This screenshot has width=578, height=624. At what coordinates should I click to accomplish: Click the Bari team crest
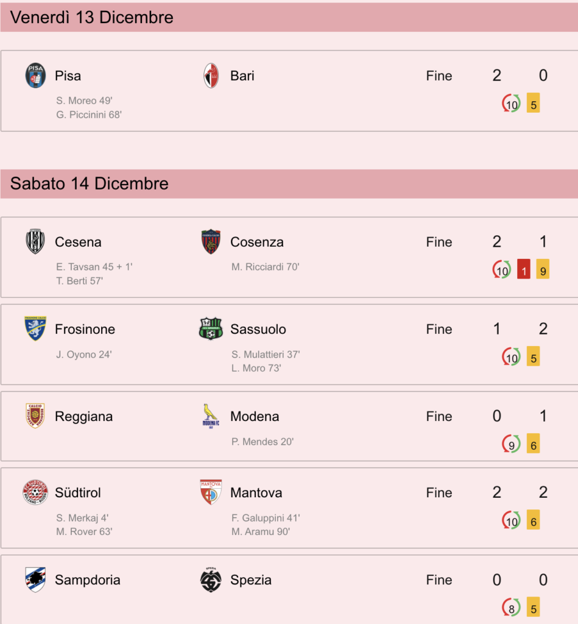[211, 76]
